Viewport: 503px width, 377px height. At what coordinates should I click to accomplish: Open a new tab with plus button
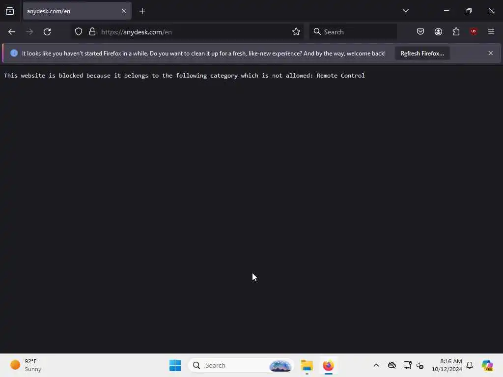[x=142, y=11]
